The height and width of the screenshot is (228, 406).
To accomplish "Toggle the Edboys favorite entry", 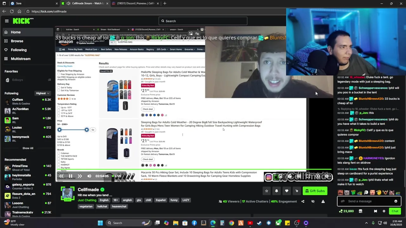I will point(28,80).
